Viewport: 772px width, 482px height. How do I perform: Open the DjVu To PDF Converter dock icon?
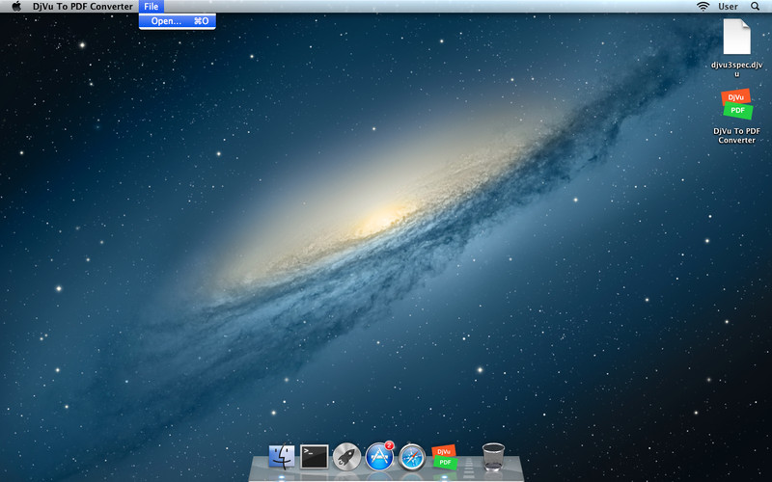pyautogui.click(x=444, y=456)
